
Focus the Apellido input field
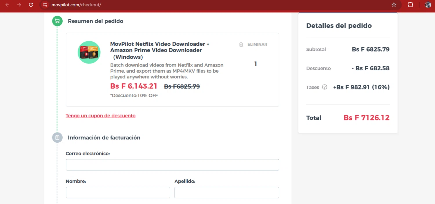point(227,192)
